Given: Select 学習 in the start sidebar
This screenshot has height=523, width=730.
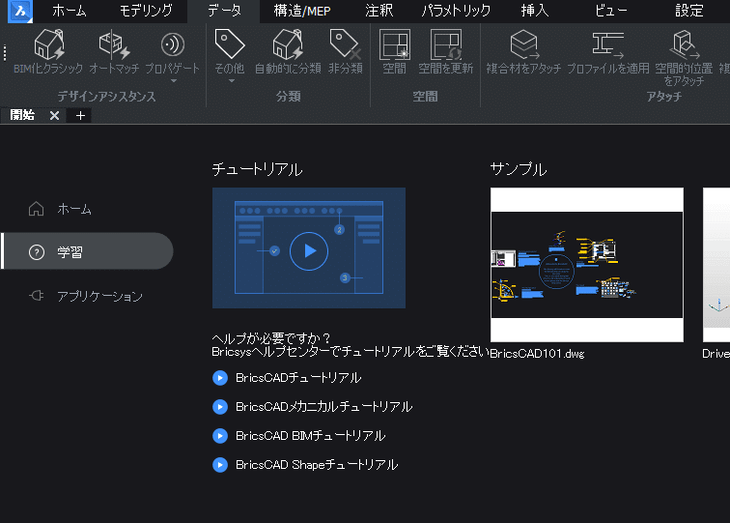Looking at the screenshot, I should (x=89, y=251).
